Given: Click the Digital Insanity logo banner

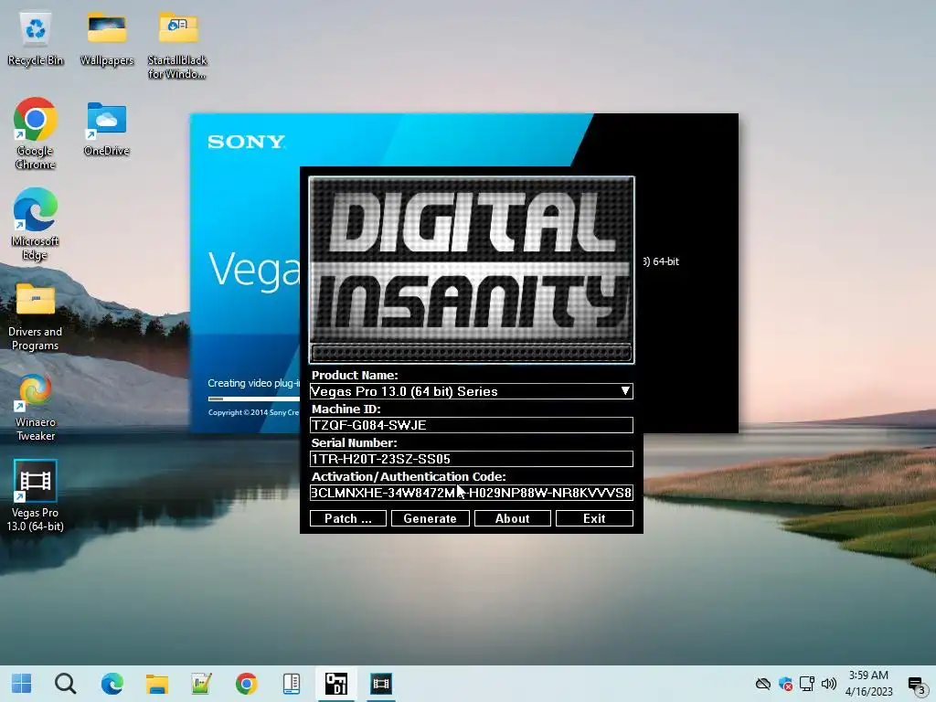Looking at the screenshot, I should click(471, 270).
